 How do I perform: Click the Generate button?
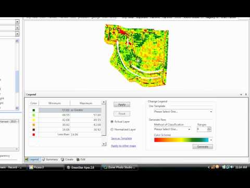(x=203, y=147)
